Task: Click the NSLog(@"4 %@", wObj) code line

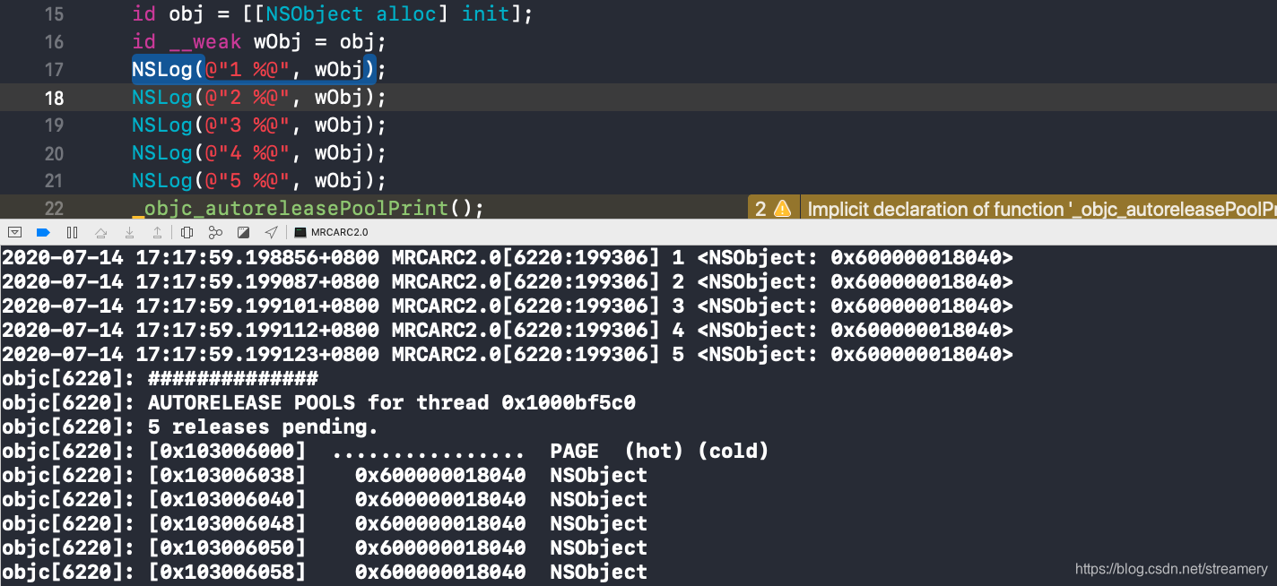Action: click(259, 152)
